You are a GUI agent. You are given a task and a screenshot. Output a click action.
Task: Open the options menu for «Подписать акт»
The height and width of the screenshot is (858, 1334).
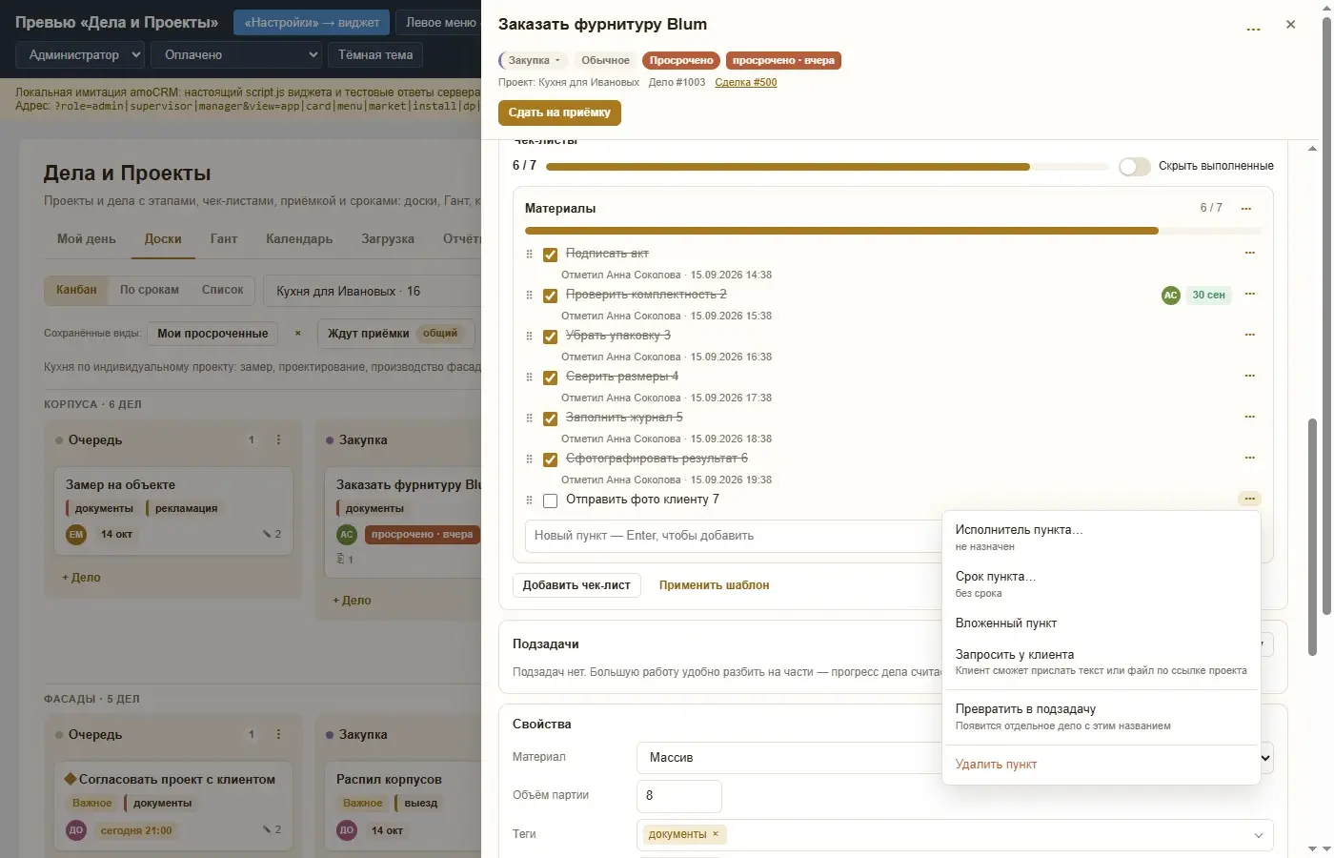[x=1249, y=253]
